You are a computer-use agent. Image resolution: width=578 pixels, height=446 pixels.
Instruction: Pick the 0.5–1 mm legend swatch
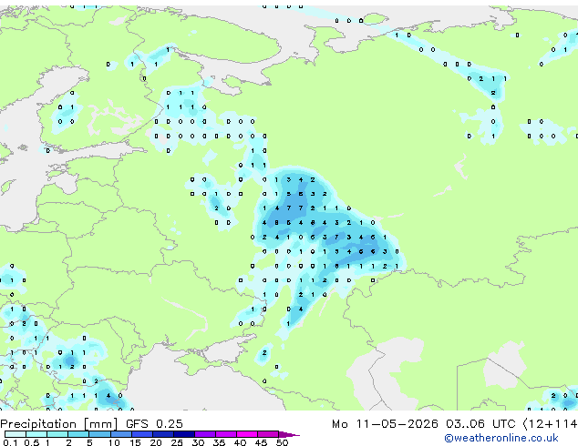pos(36,434)
